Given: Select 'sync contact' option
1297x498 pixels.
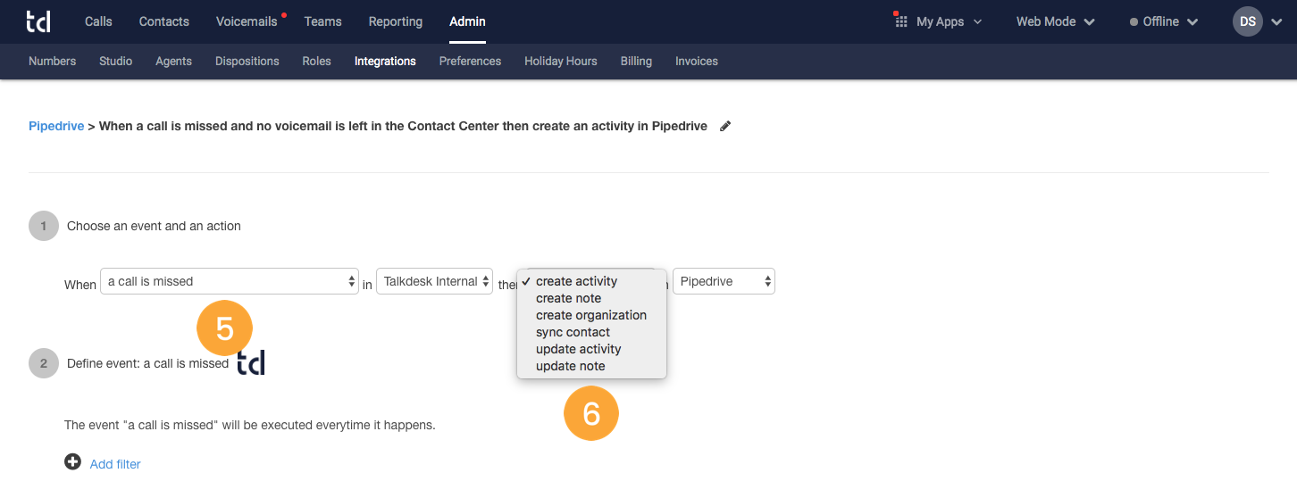Looking at the screenshot, I should coord(591,332).
